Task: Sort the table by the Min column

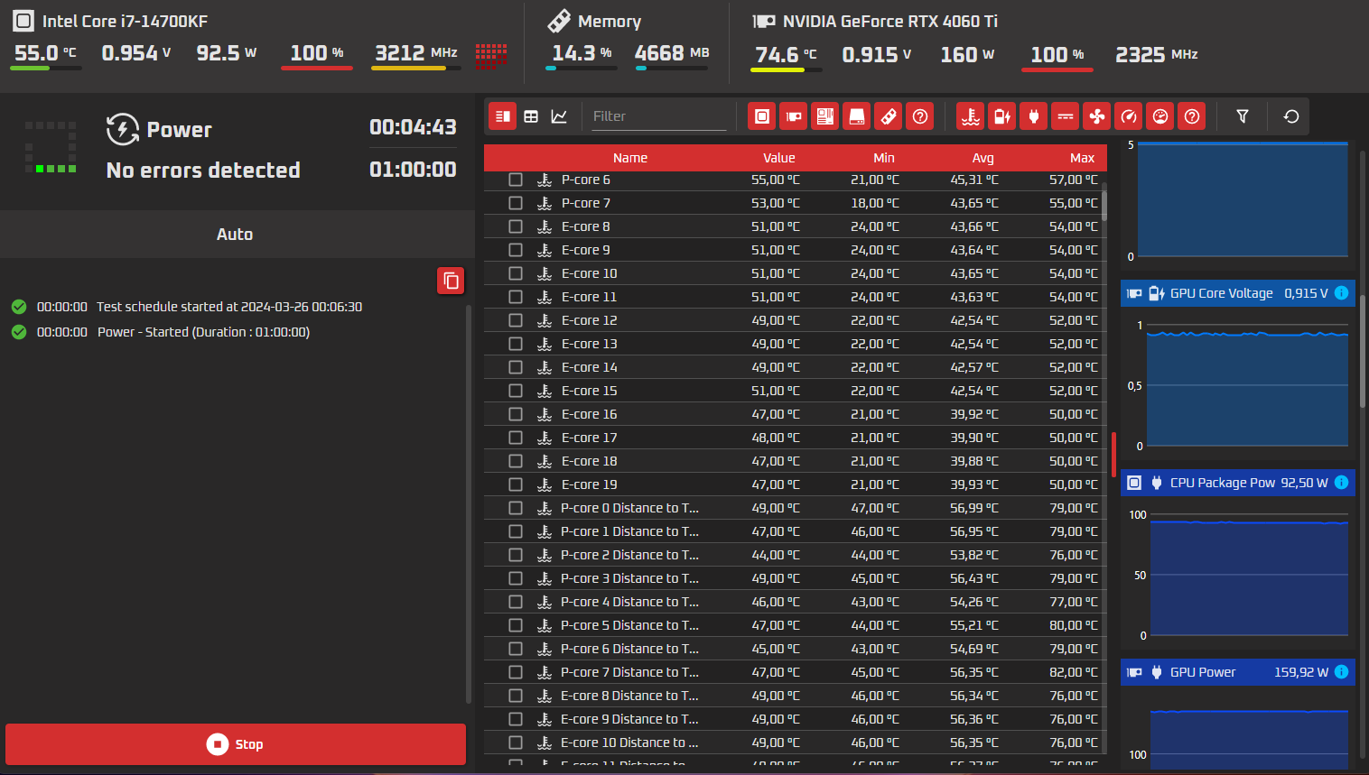Action: point(884,158)
